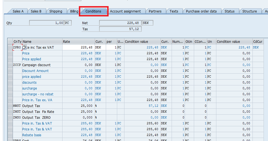
Task: Select the row selector for Output Tax MWST
Action: (x=10, y=106)
